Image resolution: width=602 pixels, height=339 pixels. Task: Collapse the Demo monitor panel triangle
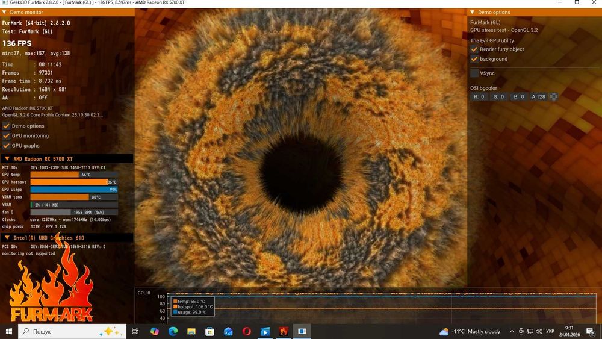(x=4, y=12)
